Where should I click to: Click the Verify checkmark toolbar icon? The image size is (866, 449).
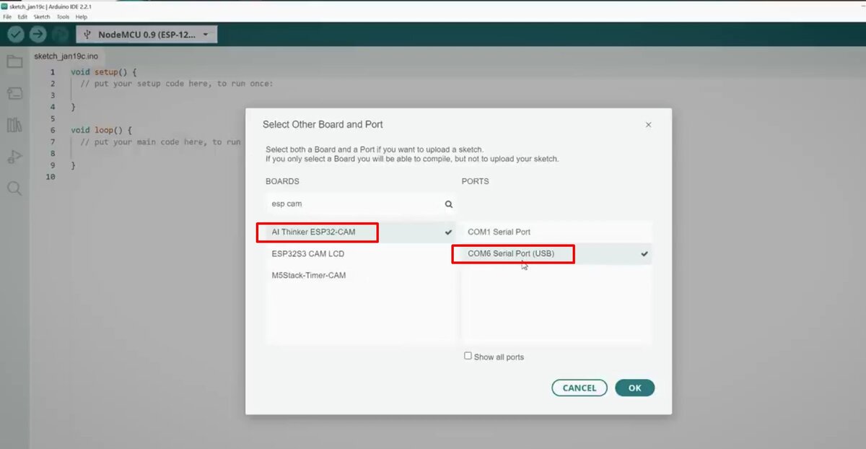(16, 34)
